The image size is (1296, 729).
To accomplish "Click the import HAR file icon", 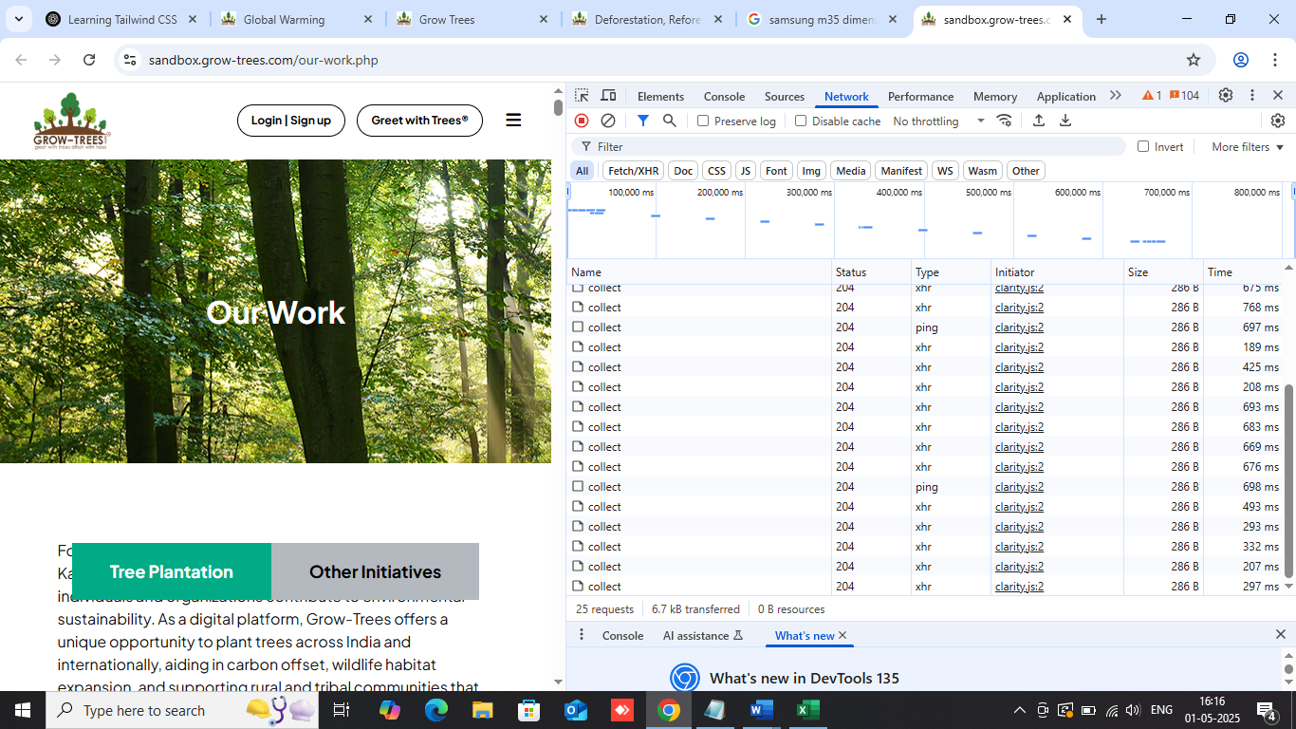I will click(1039, 121).
